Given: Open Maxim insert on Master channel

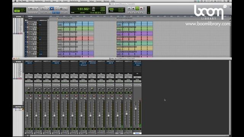Looking at the screenshot, I should pyautogui.click(x=138, y=65).
